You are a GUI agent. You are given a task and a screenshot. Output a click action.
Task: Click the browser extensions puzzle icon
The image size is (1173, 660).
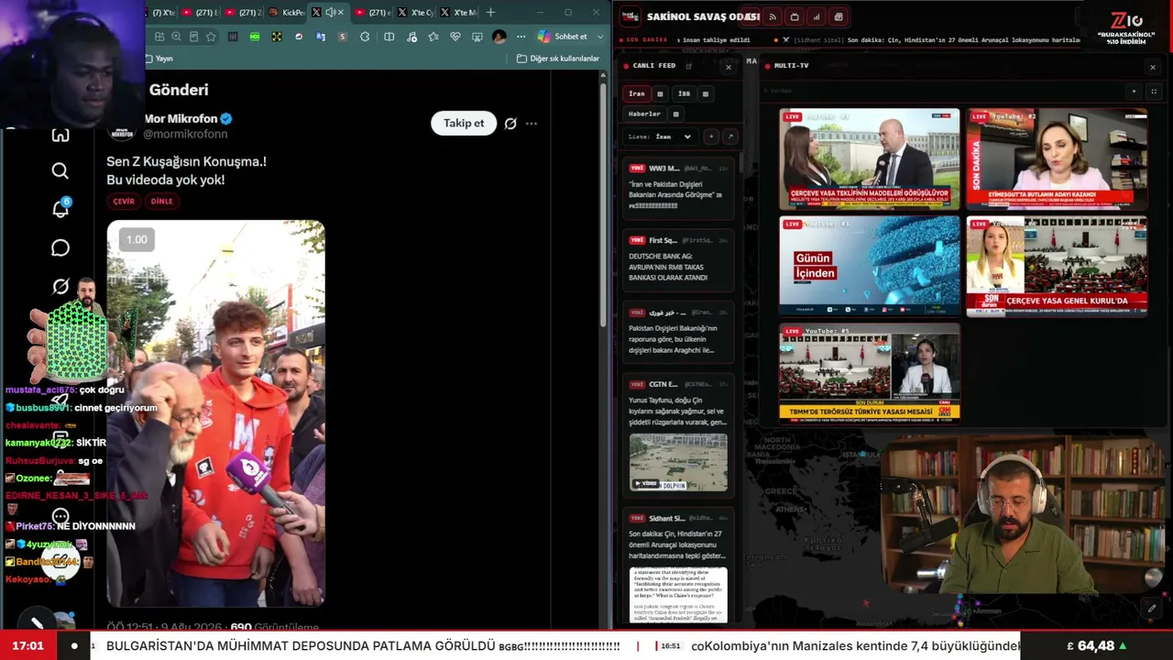(365, 37)
